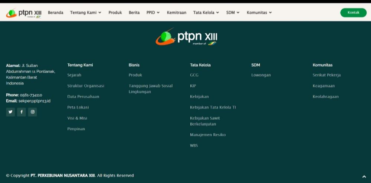This screenshot has height=183, width=371.
Task: Click the sekper@ptpn13.id email address
Action: [x=35, y=101]
